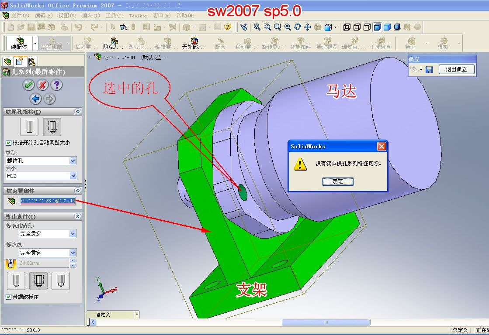Select the Pan view icon
The image size is (489, 335).
(x=308, y=27)
